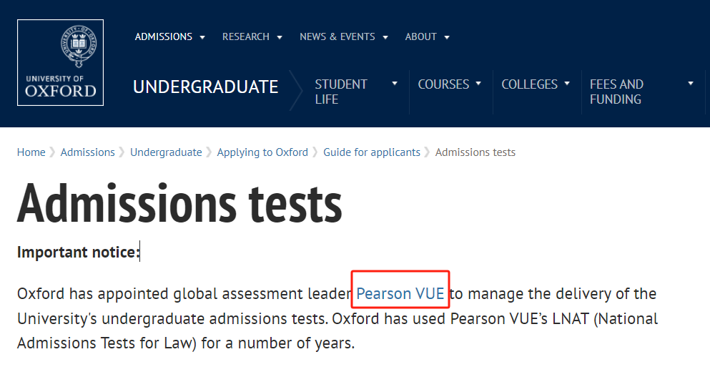The height and width of the screenshot is (372, 710).
Task: Follow the Home breadcrumb link
Action: pos(31,152)
